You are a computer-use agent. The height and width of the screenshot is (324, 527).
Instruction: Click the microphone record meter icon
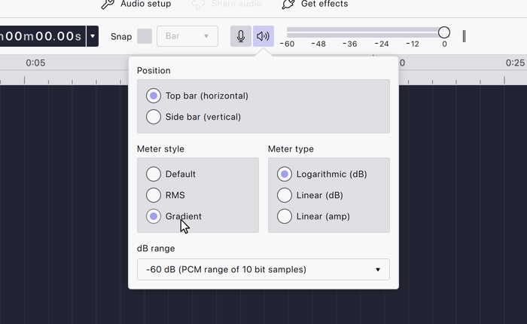coord(241,36)
